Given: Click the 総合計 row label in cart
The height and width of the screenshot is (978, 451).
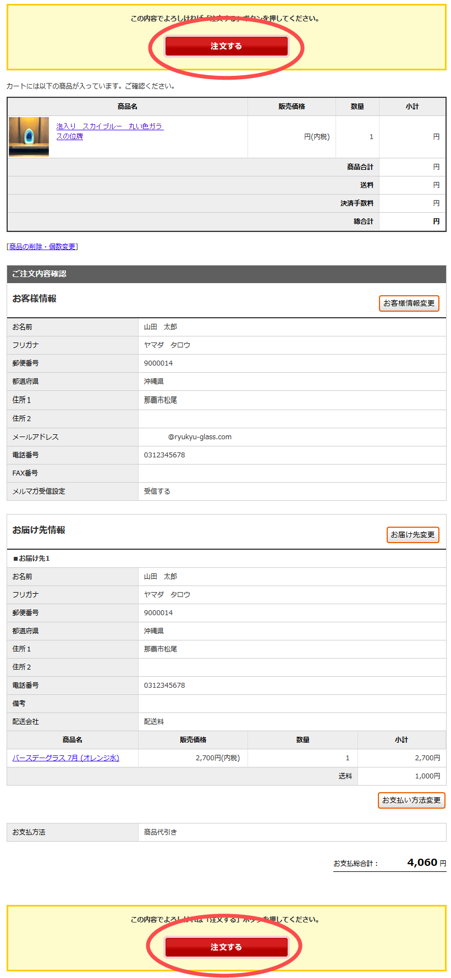Looking at the screenshot, I should click(x=363, y=222).
